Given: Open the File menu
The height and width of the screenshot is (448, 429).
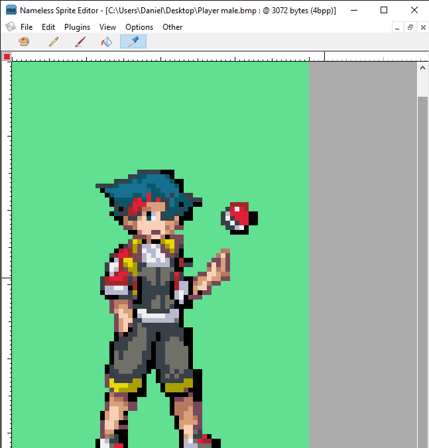Looking at the screenshot, I should click(27, 27).
